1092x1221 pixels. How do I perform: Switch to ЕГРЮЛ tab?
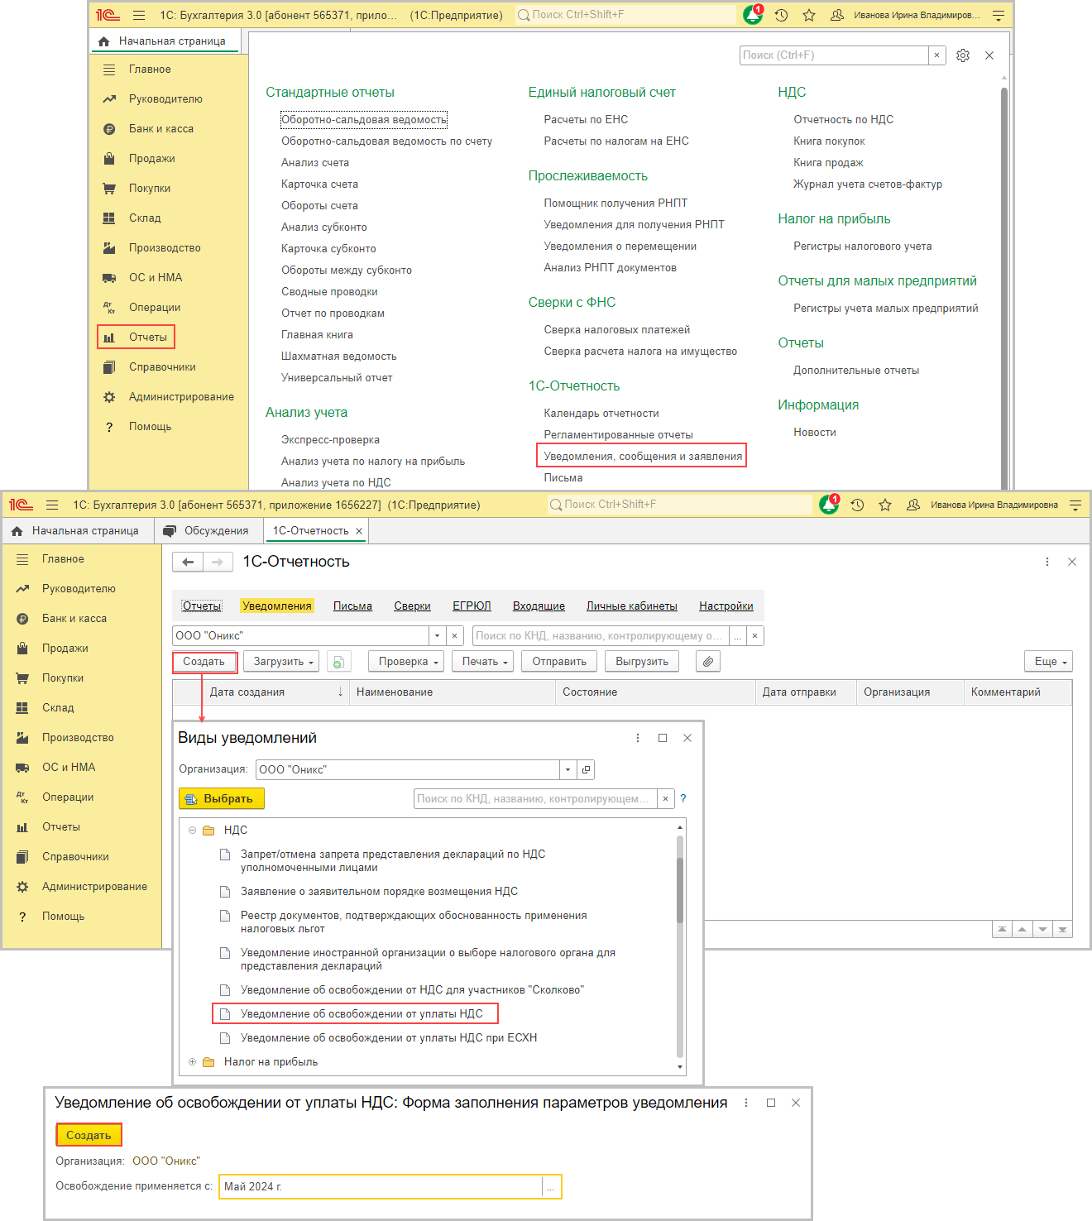(472, 606)
